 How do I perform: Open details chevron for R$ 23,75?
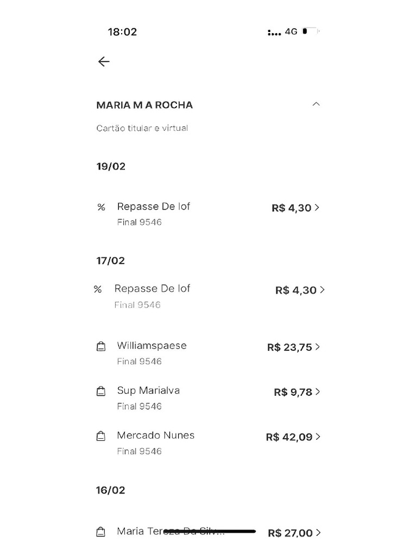(318, 347)
